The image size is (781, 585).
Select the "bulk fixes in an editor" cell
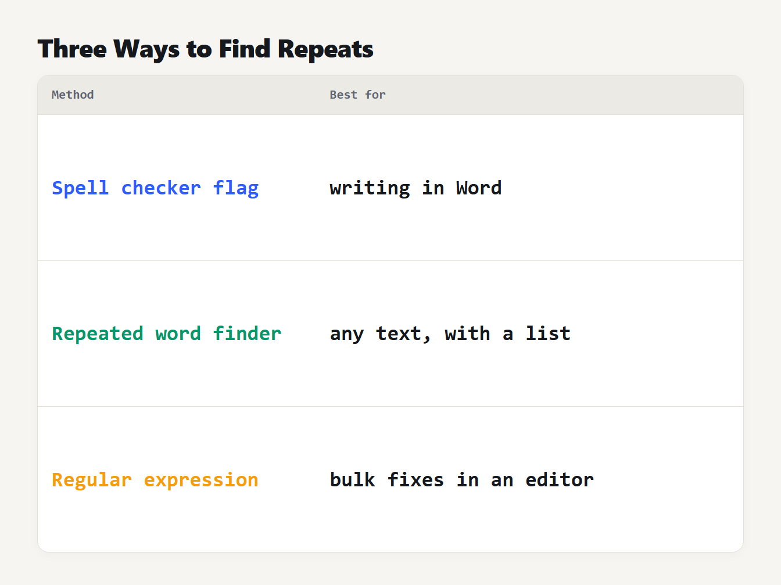[462, 480]
